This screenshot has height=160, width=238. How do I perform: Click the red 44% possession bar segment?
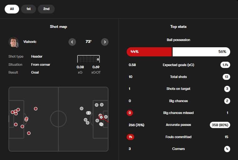click(149, 52)
